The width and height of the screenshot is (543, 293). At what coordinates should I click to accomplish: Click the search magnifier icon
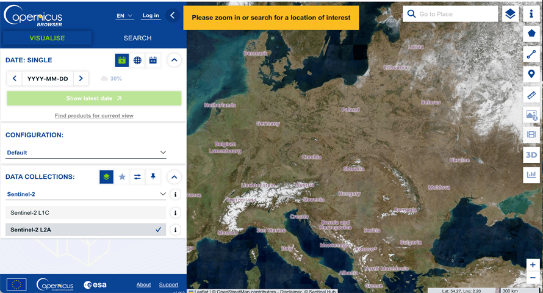tap(411, 14)
